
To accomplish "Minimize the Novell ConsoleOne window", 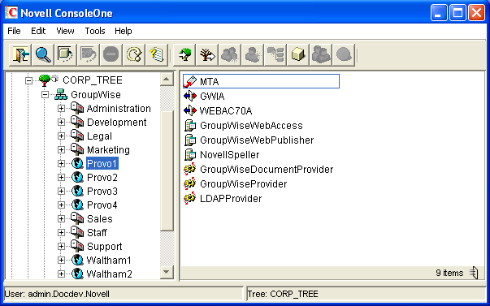I will tap(439, 13).
